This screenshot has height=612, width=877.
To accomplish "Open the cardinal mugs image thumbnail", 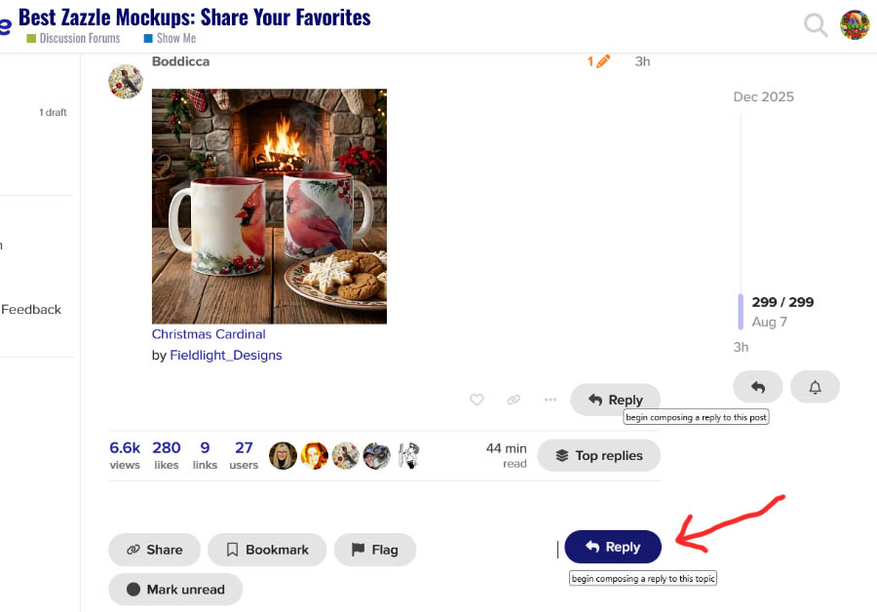I will [x=269, y=206].
